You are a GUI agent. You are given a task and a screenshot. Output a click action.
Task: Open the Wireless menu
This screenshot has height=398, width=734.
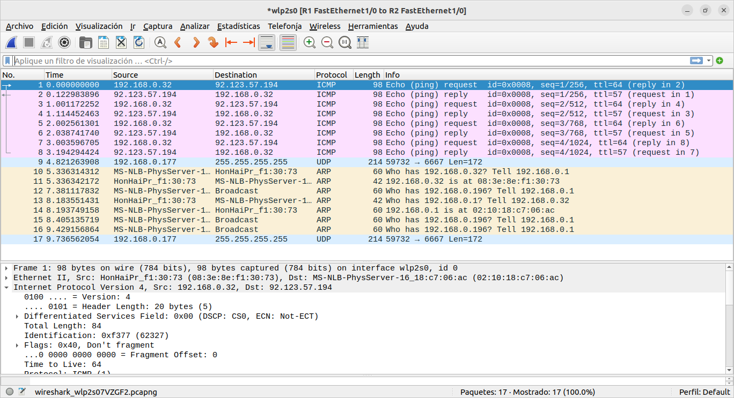click(325, 26)
